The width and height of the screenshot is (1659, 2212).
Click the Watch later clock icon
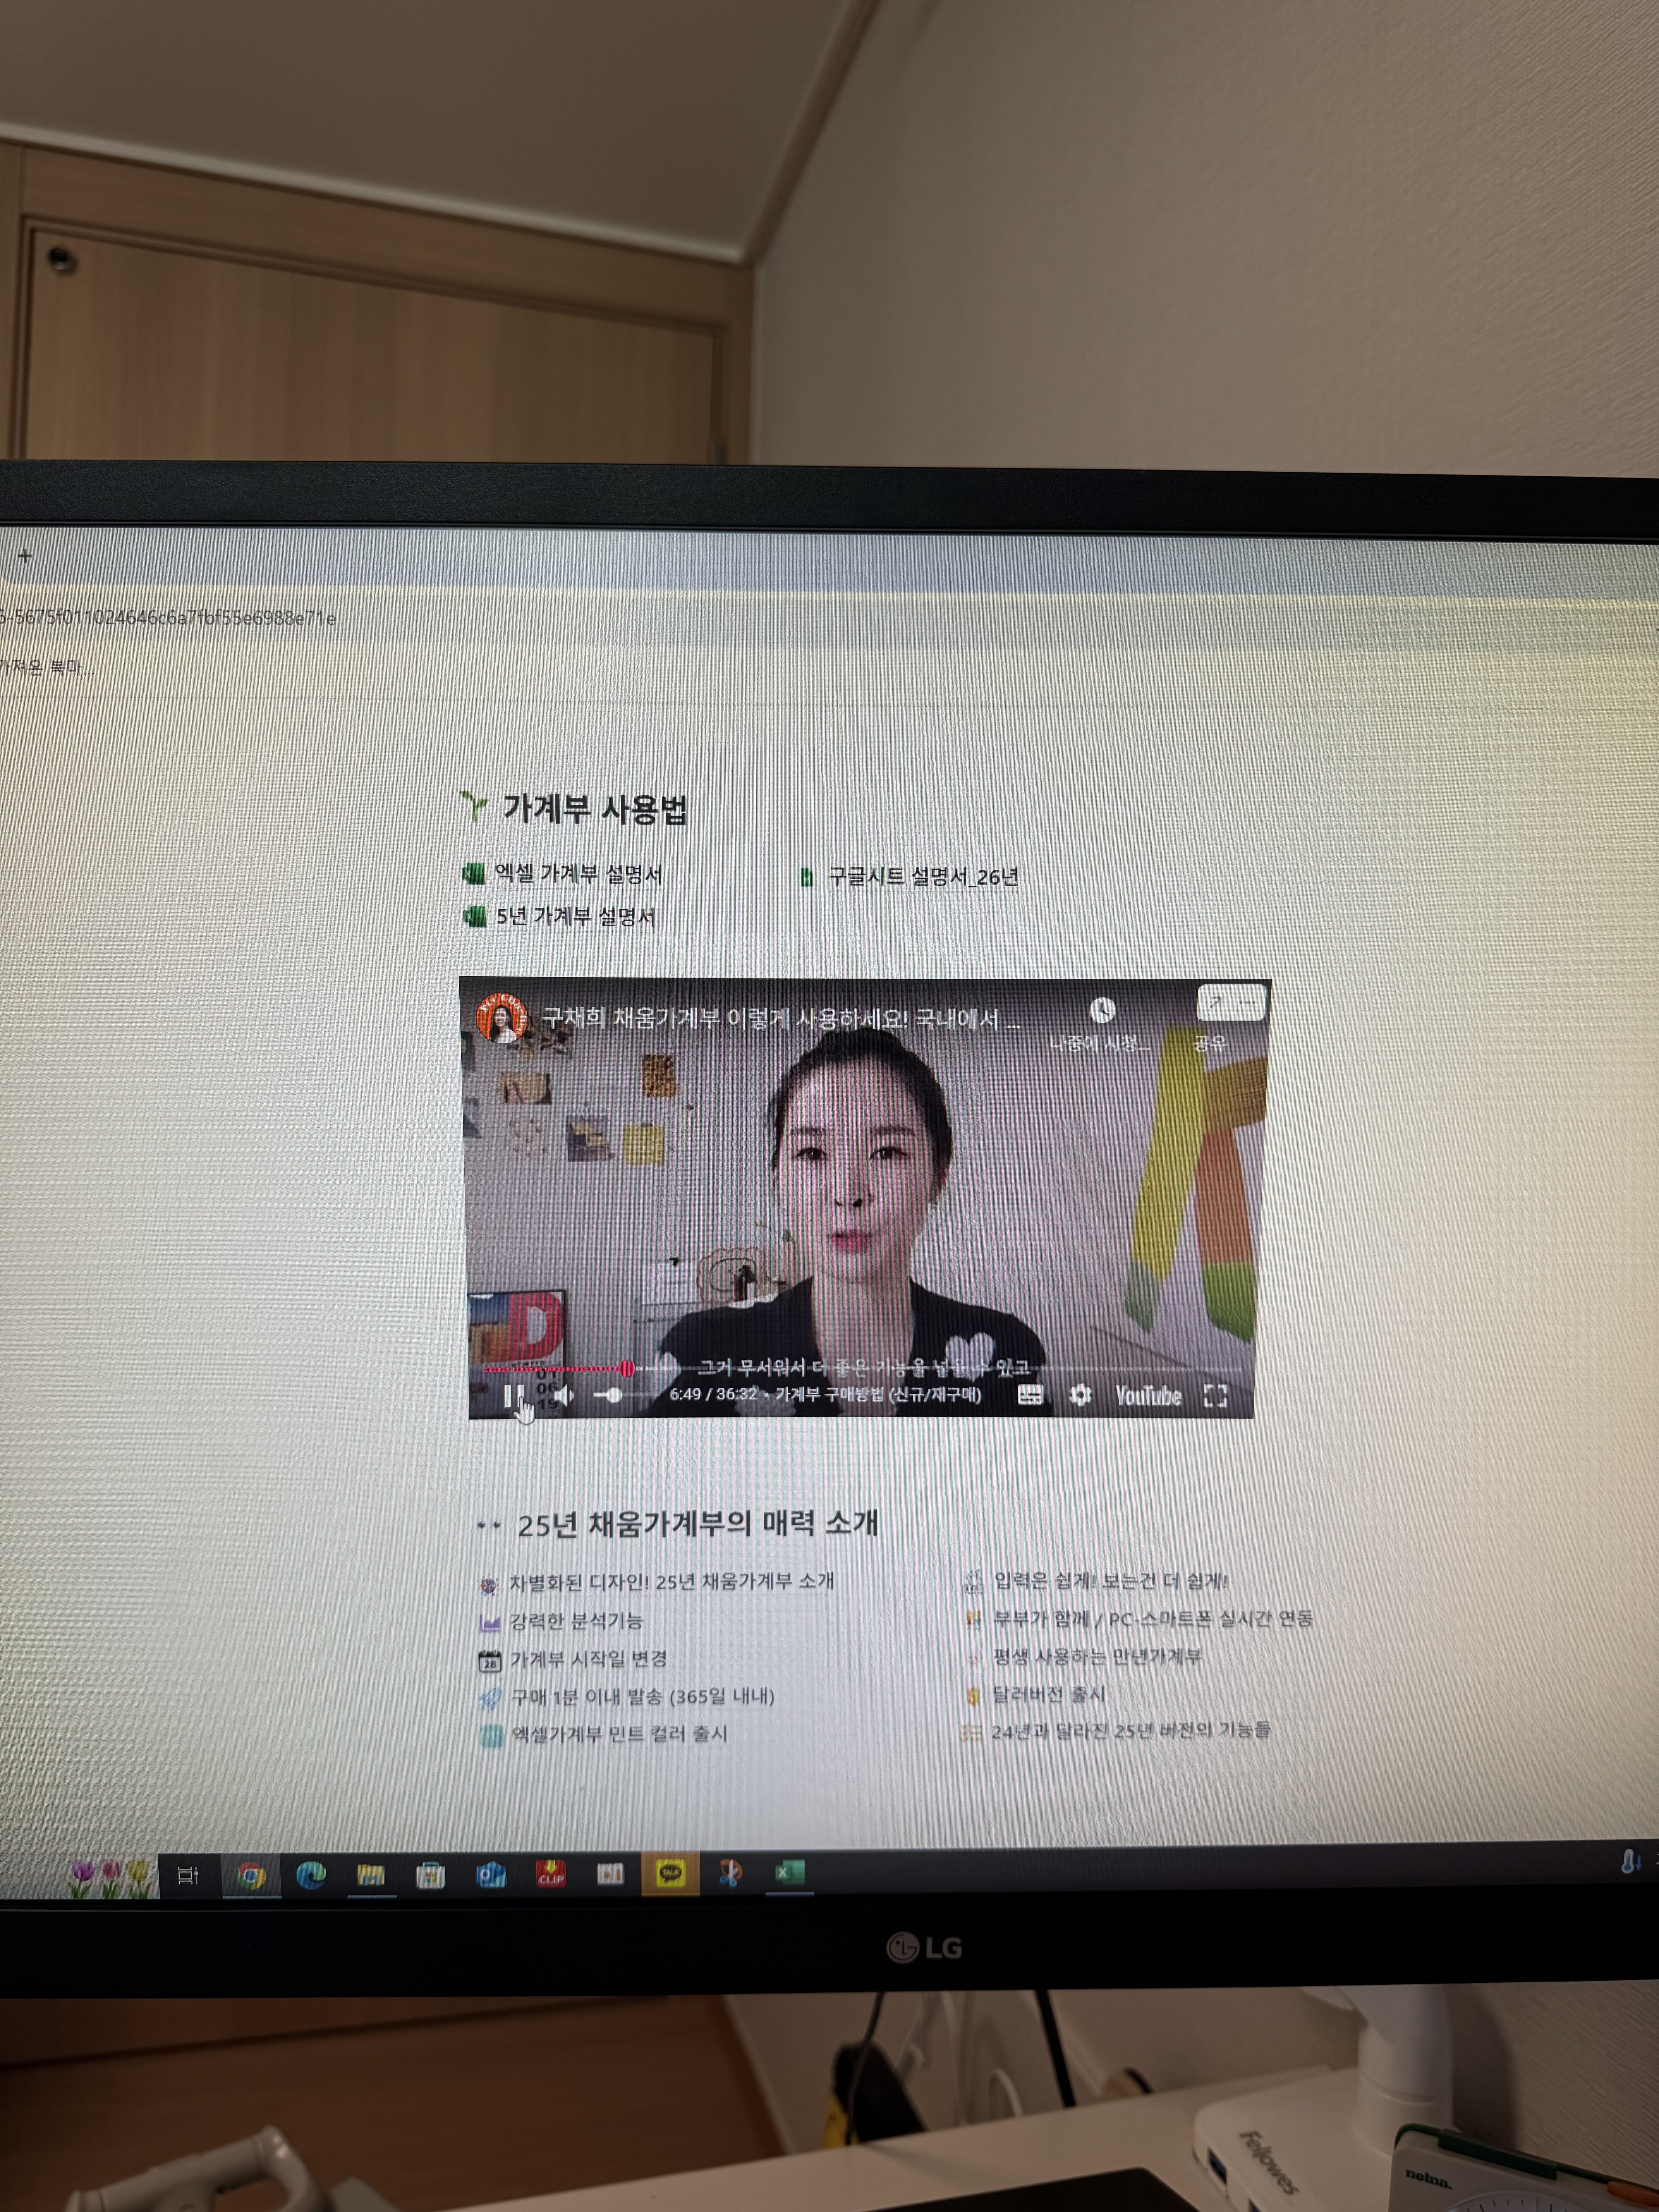[1102, 1010]
